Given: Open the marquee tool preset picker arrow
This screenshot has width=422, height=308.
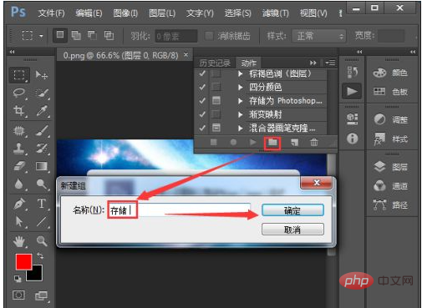Looking at the screenshot, I should click(x=41, y=36).
